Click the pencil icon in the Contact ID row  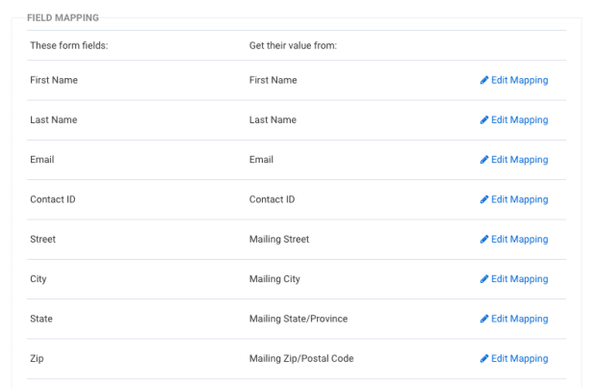tap(484, 199)
